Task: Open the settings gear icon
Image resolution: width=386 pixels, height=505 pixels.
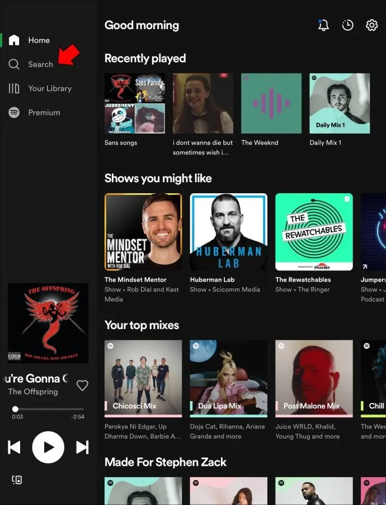Action: pyautogui.click(x=372, y=25)
